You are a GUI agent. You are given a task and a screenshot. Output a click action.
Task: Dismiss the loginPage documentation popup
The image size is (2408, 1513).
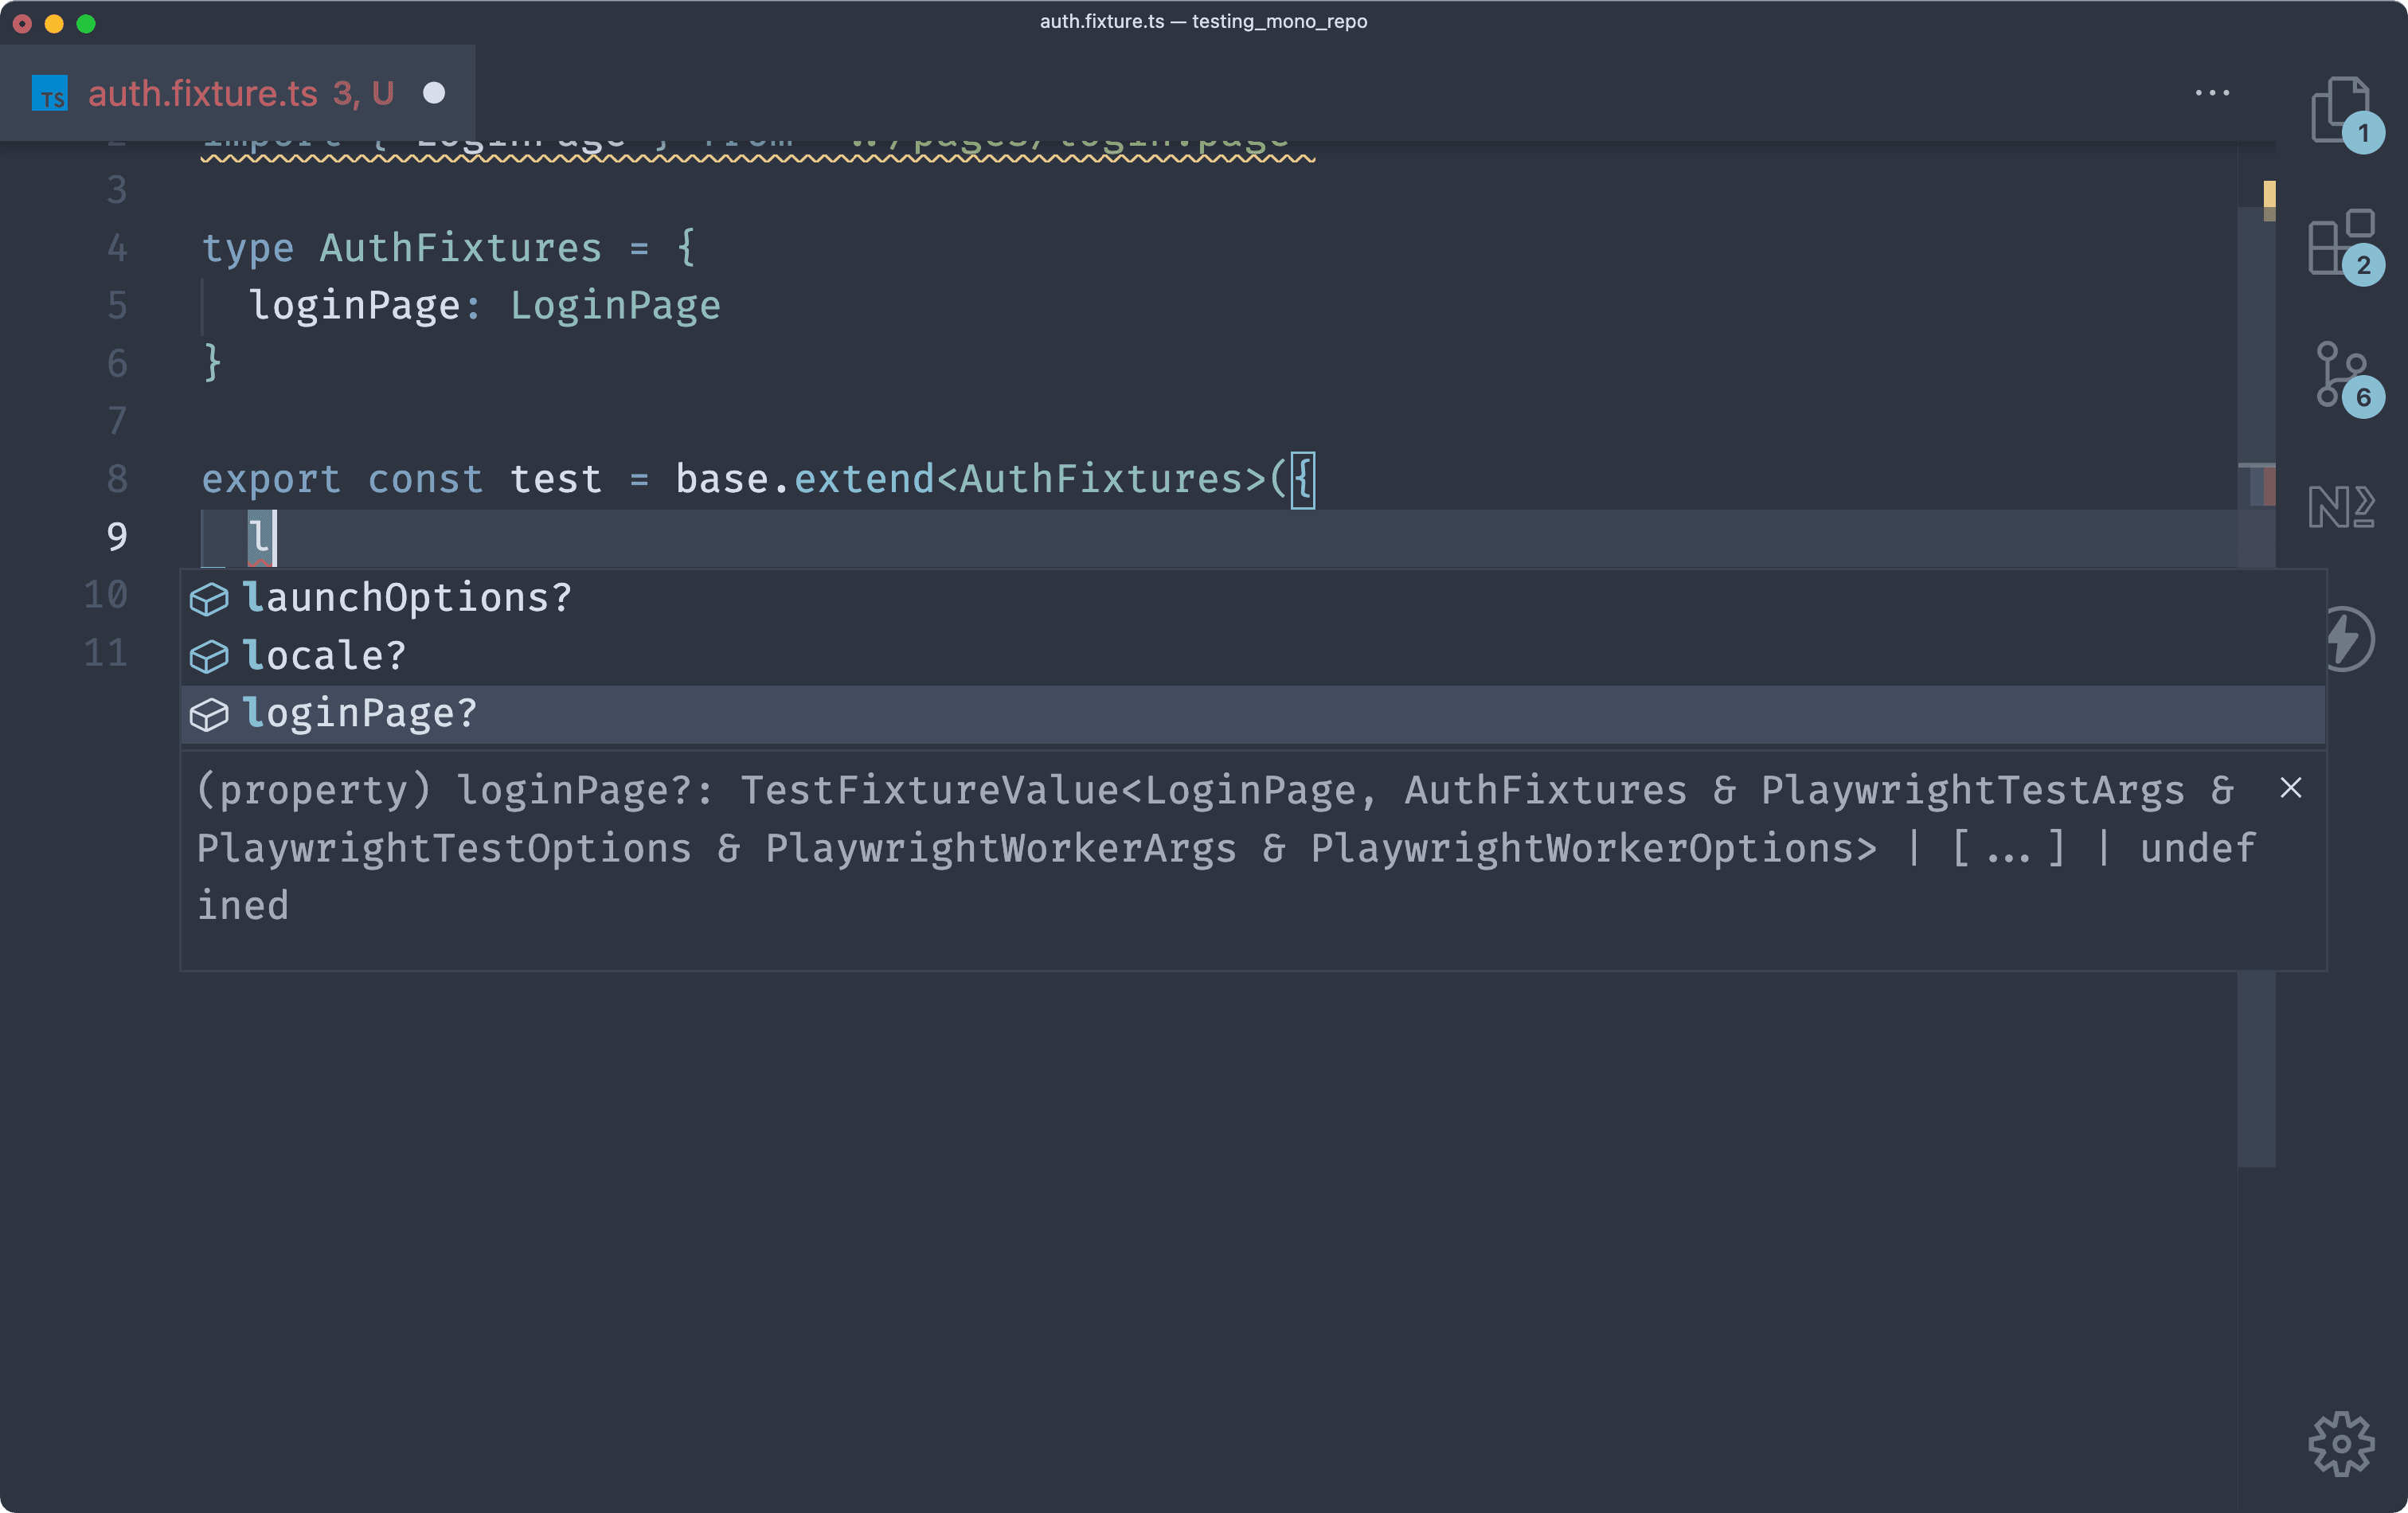coord(2292,788)
